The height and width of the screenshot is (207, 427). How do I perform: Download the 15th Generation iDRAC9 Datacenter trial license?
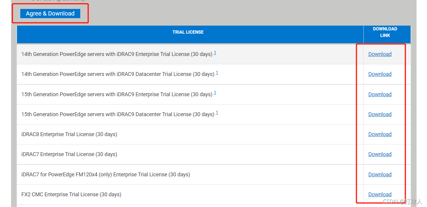point(380,114)
